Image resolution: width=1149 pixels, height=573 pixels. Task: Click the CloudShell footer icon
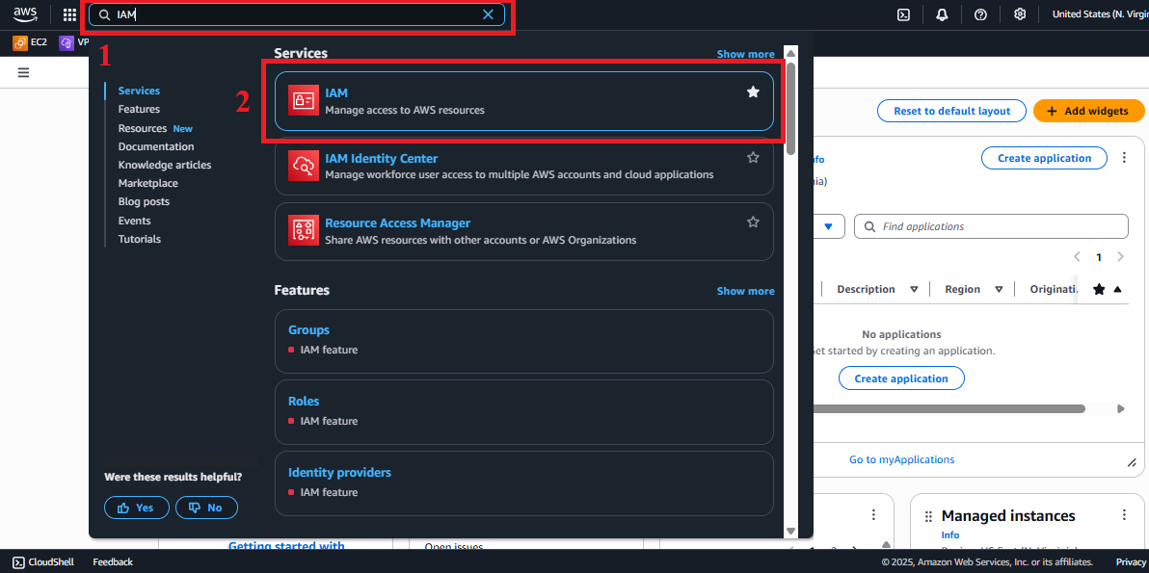click(18, 562)
